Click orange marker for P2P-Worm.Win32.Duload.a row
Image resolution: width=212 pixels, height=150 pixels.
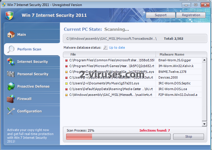(66, 95)
